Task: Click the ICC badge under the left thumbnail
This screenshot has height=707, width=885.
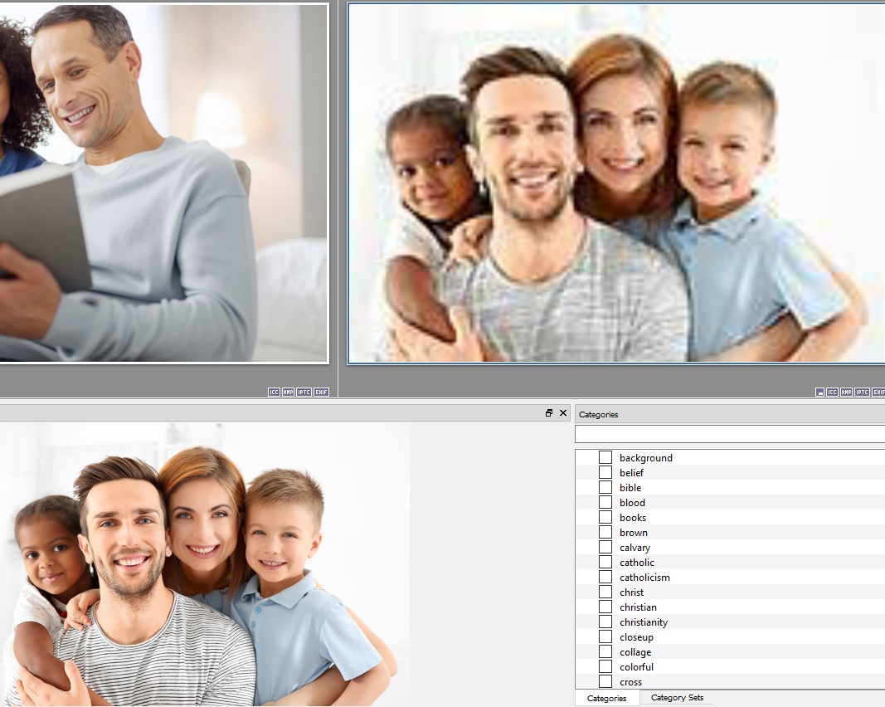Action: coord(274,392)
